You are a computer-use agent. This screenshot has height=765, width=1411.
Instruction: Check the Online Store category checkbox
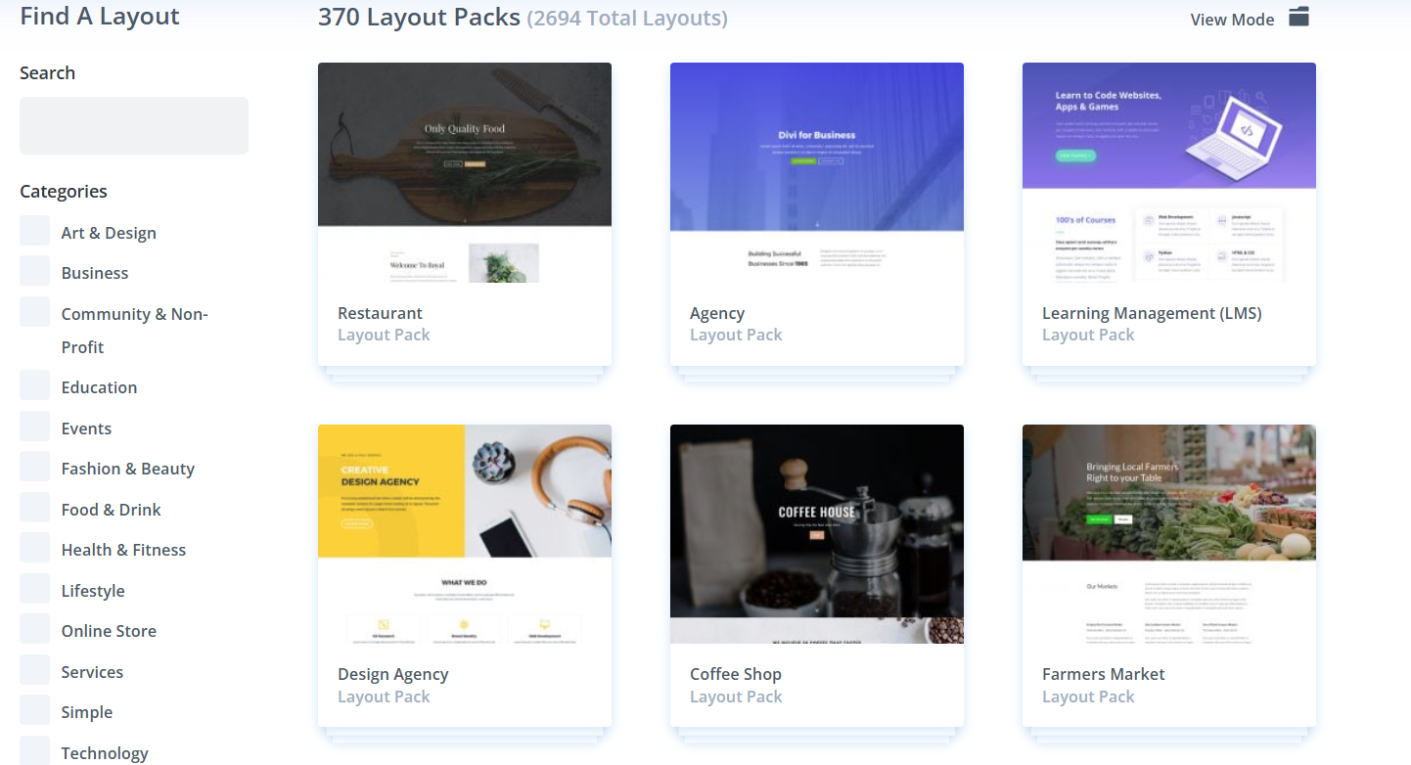(x=35, y=630)
